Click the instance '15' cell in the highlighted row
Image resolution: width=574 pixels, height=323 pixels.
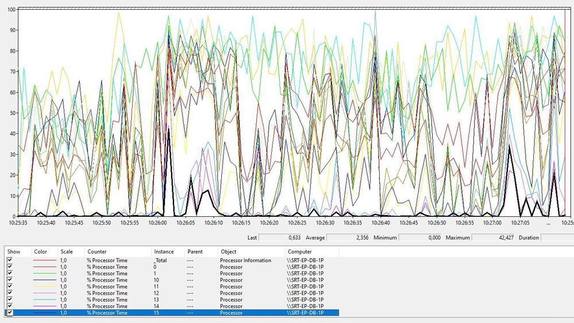click(x=156, y=313)
